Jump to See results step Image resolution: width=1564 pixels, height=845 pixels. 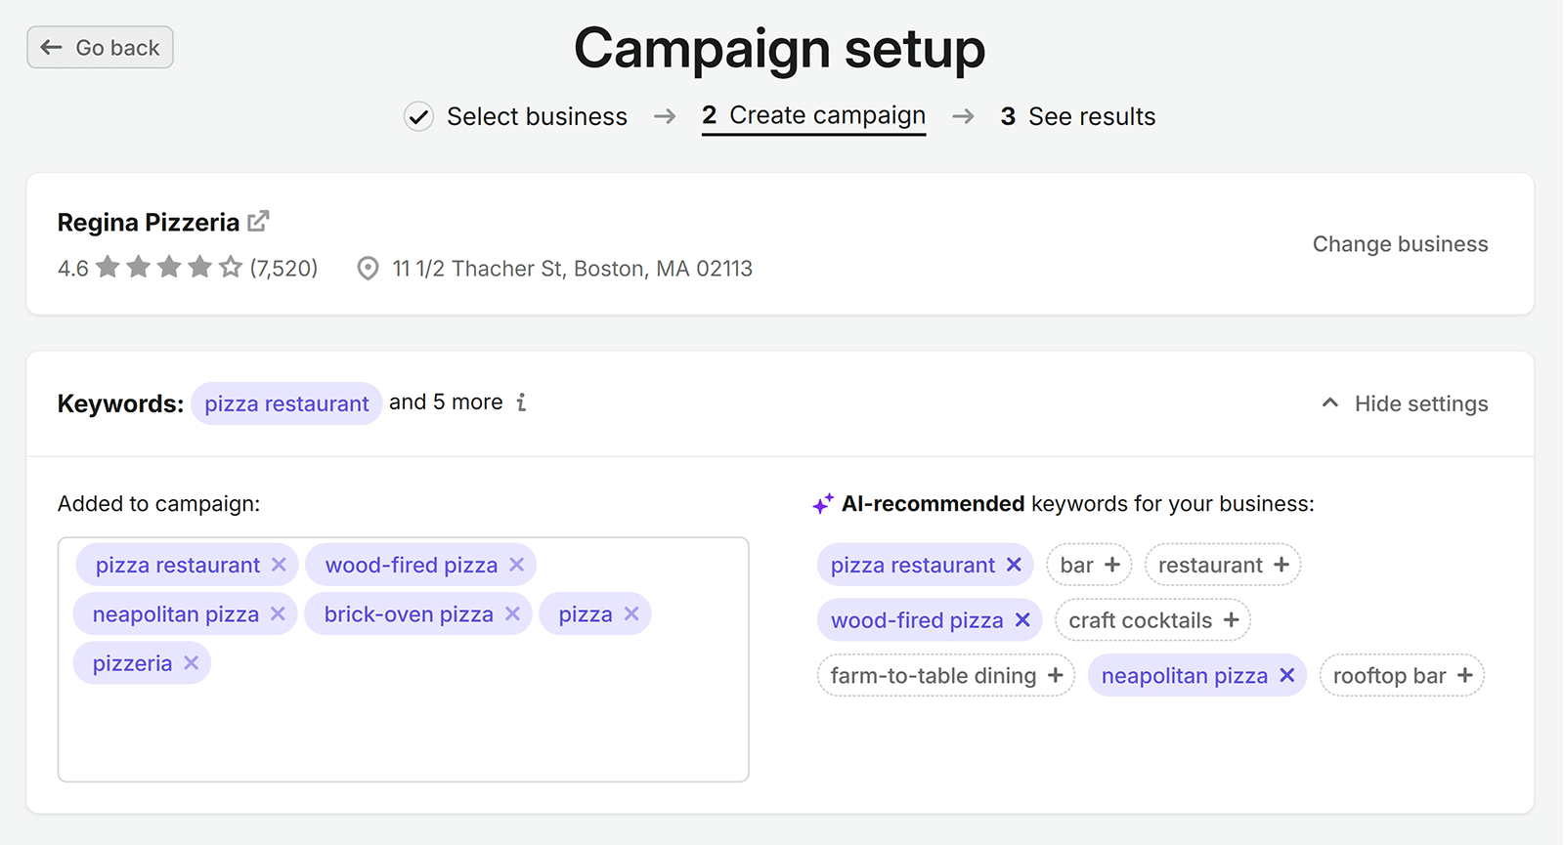coord(1078,116)
